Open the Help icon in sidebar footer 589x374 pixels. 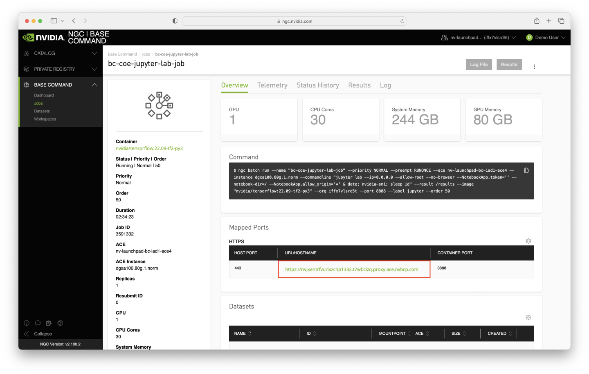click(26, 323)
